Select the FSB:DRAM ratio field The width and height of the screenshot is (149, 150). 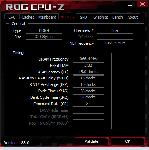88,65
